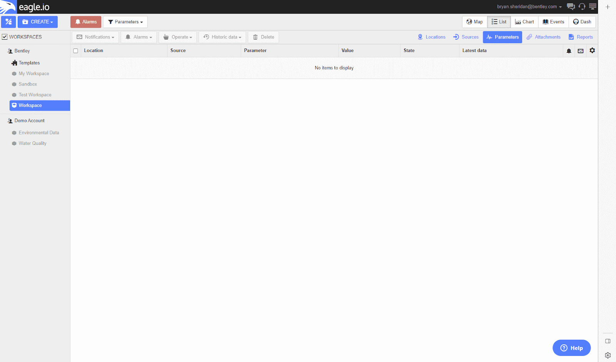Select the Sources tab
The image size is (616, 362).
point(466,37)
